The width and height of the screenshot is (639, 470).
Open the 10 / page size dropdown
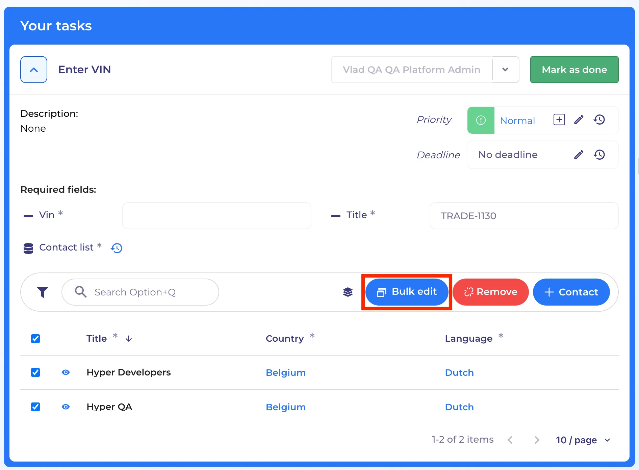[x=583, y=440]
